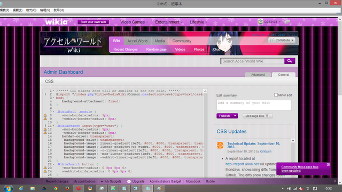Image resolution: width=342 pixels, height=192 pixels.
Task: Click Start your own wiki button
Action: pyautogui.click(x=93, y=22)
